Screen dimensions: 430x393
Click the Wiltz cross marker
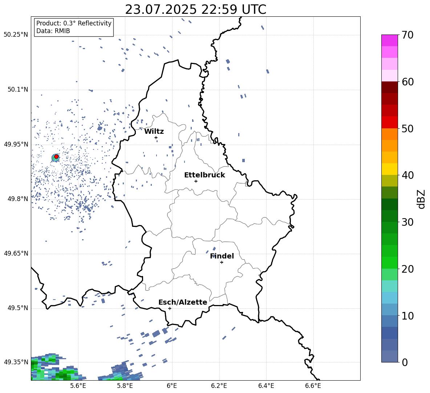(156, 137)
